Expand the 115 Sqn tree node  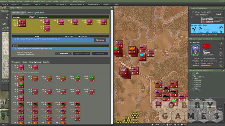point(190,88)
